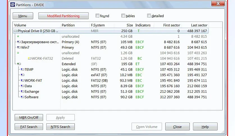
Task: Enable the found checkbox
Action: (98, 16)
